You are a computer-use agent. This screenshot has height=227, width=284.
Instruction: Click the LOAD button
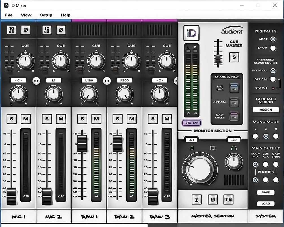(x=266, y=204)
